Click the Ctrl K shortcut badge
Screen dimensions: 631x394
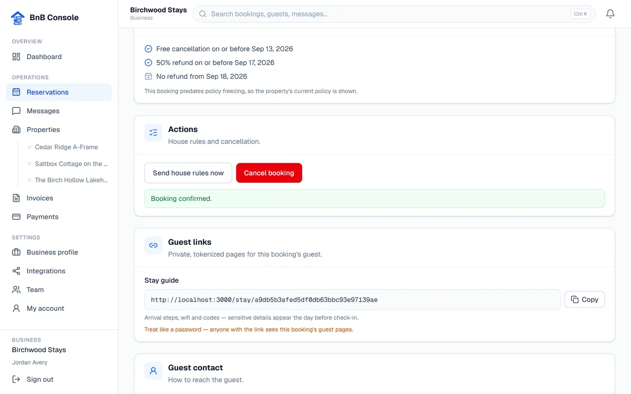point(581,14)
